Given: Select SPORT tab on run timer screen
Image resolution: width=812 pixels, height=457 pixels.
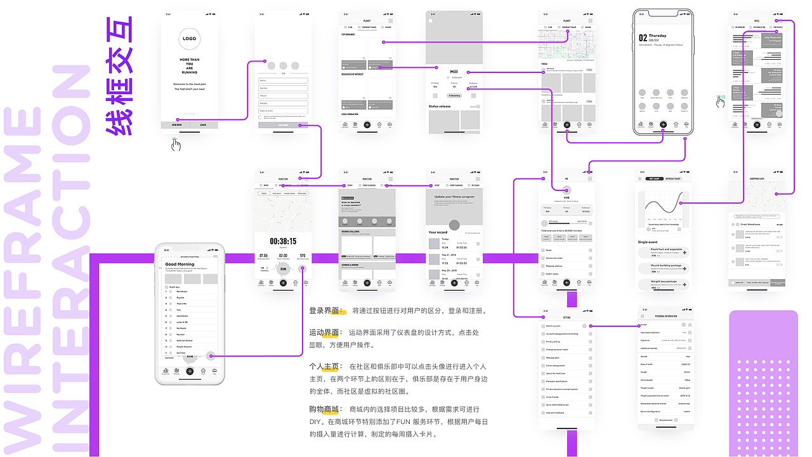Looking at the screenshot, I should coord(265,185).
